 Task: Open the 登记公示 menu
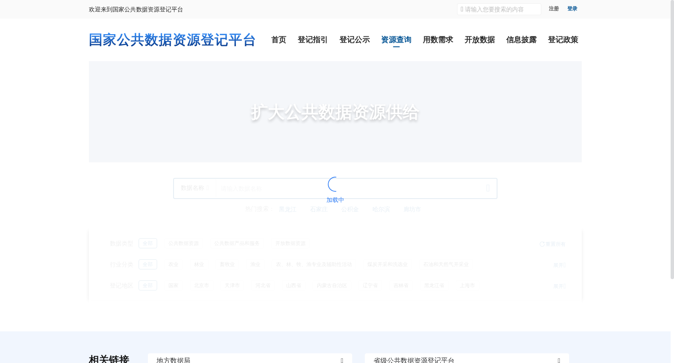(x=354, y=40)
